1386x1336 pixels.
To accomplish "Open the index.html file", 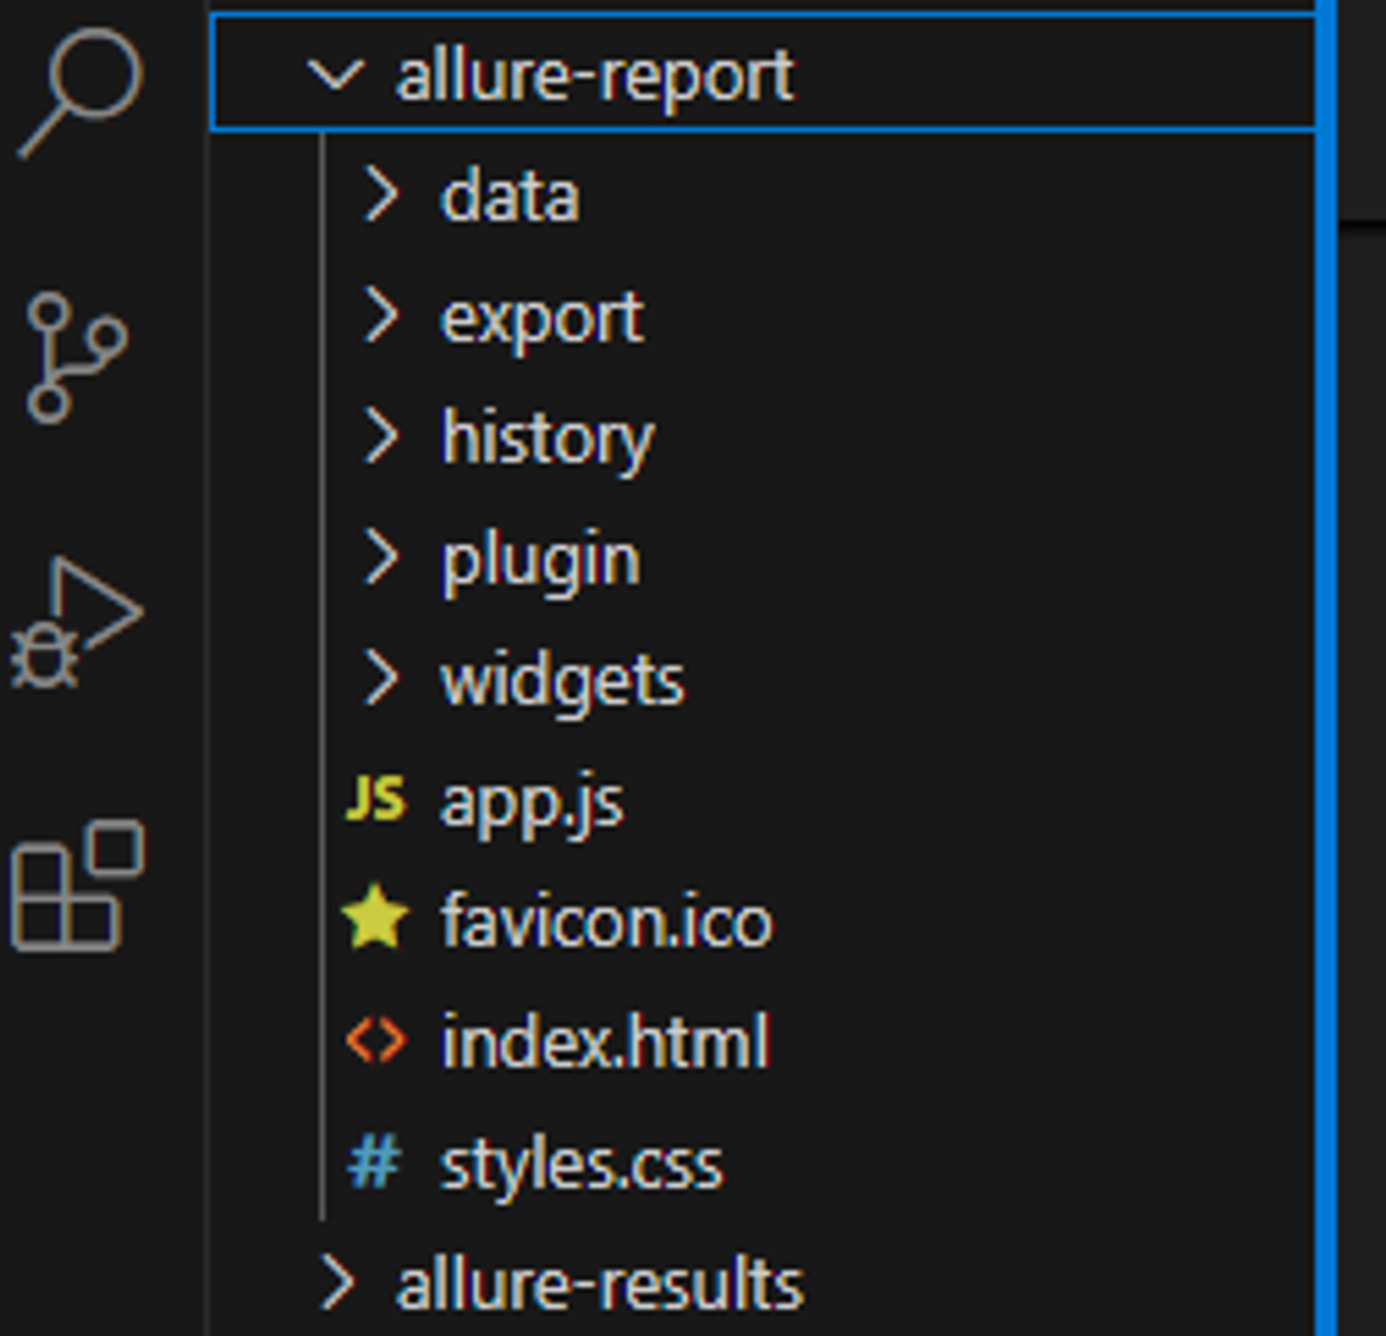I will coord(605,1041).
